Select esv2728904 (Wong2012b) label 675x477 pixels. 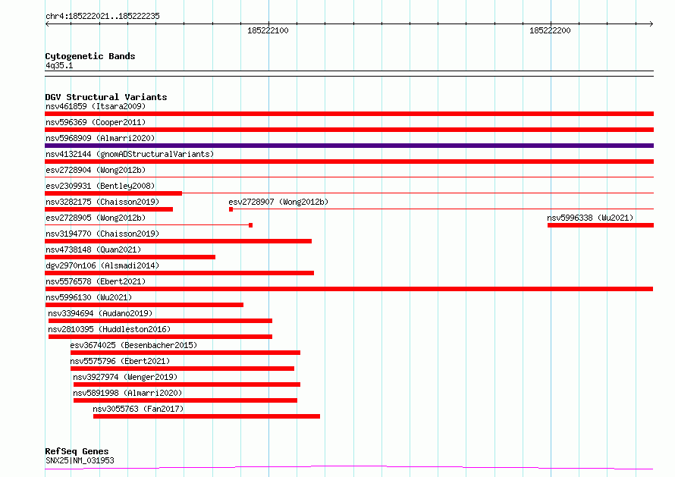[96, 170]
